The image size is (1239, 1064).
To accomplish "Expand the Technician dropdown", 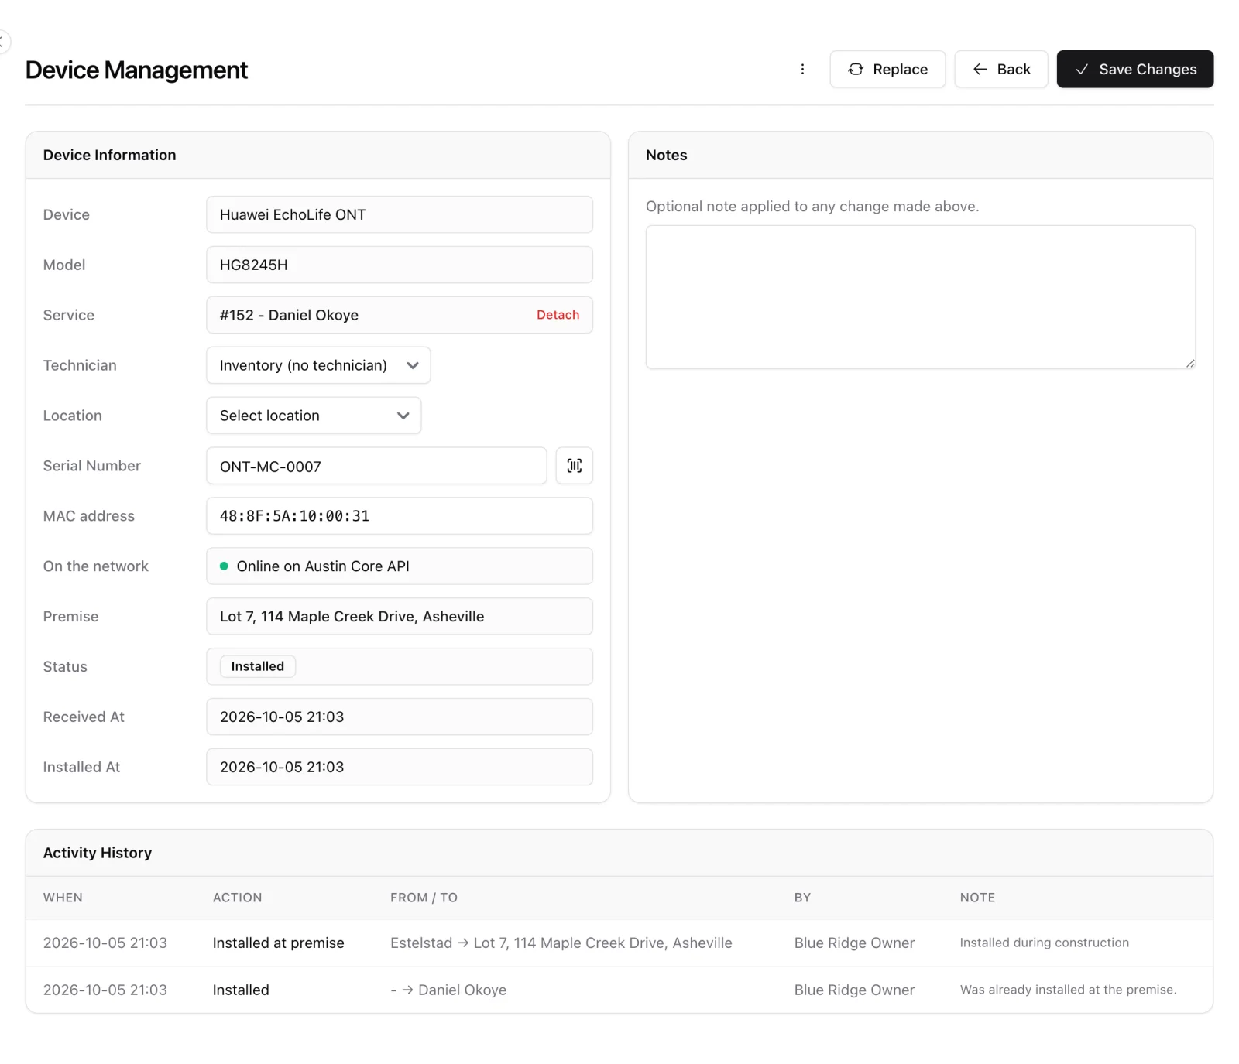I will [x=318, y=365].
